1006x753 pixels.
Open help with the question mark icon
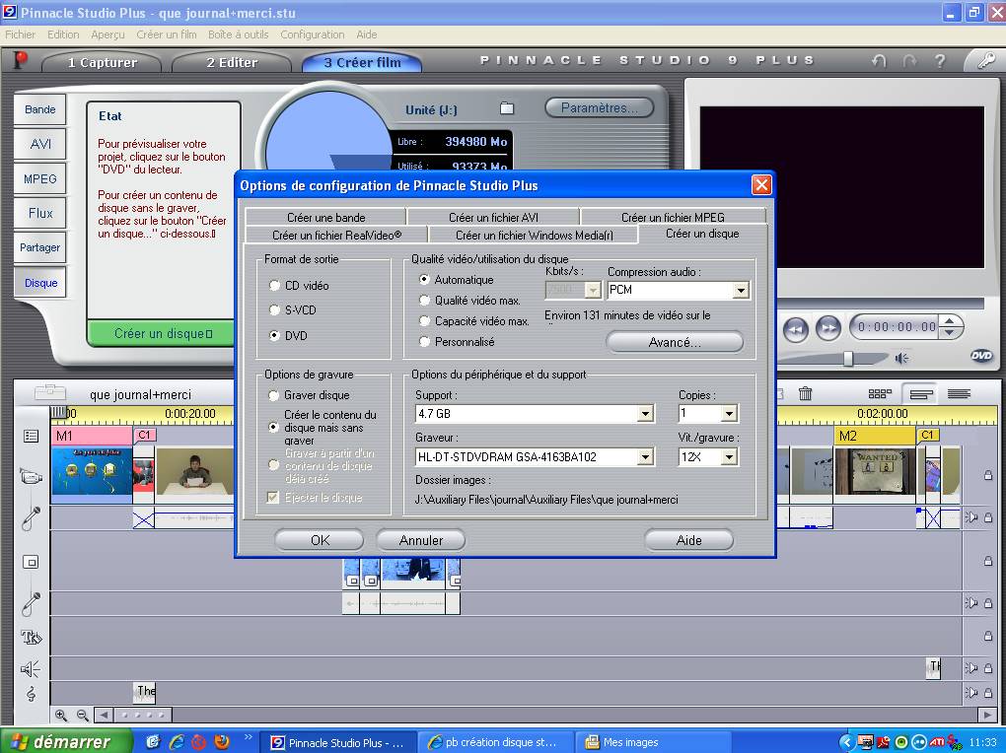click(x=940, y=61)
